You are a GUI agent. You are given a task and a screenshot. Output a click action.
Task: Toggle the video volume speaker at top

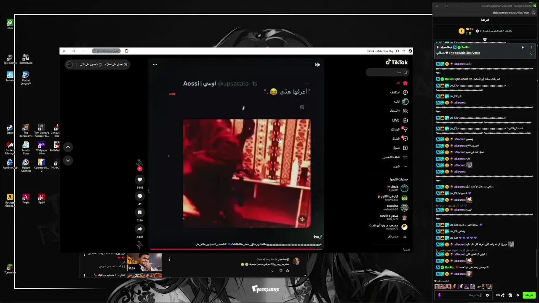click(318, 64)
